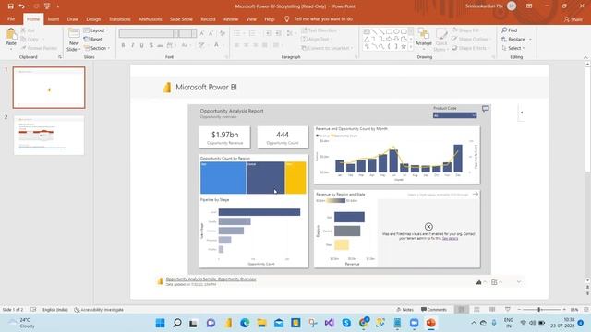
Task: Click the Start From Beginning presentation icon
Action: 47,6
